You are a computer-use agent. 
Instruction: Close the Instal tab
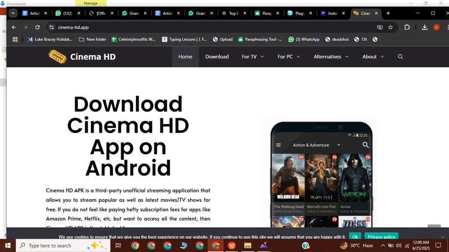[343, 13]
